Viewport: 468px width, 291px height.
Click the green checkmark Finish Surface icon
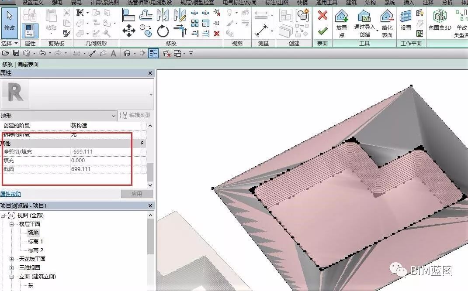[x=322, y=31]
